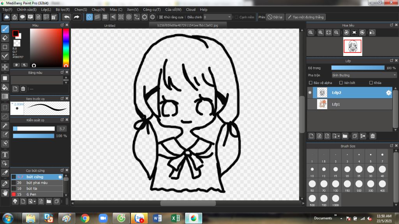Open the Công cụ(T) menu

tap(152, 9)
